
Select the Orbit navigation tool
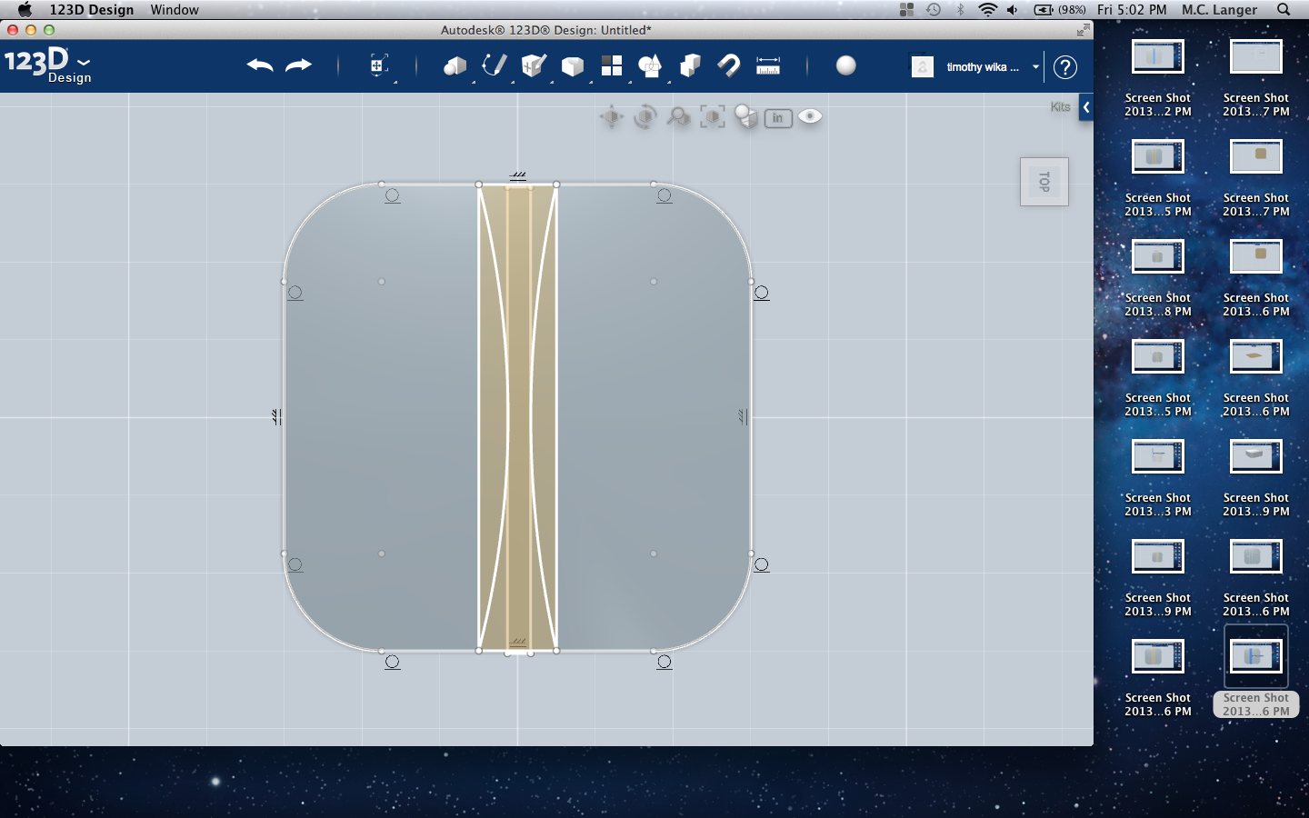pos(645,116)
